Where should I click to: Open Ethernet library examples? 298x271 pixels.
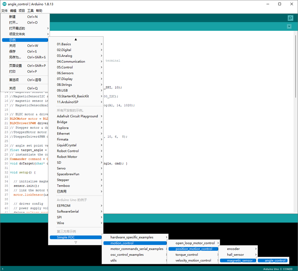pos(76,134)
